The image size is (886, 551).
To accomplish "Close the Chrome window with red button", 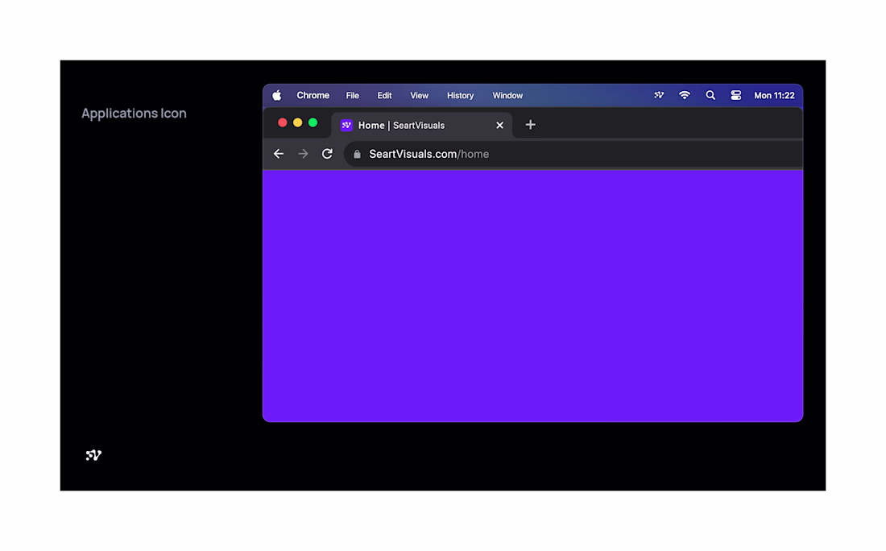I will pos(283,122).
